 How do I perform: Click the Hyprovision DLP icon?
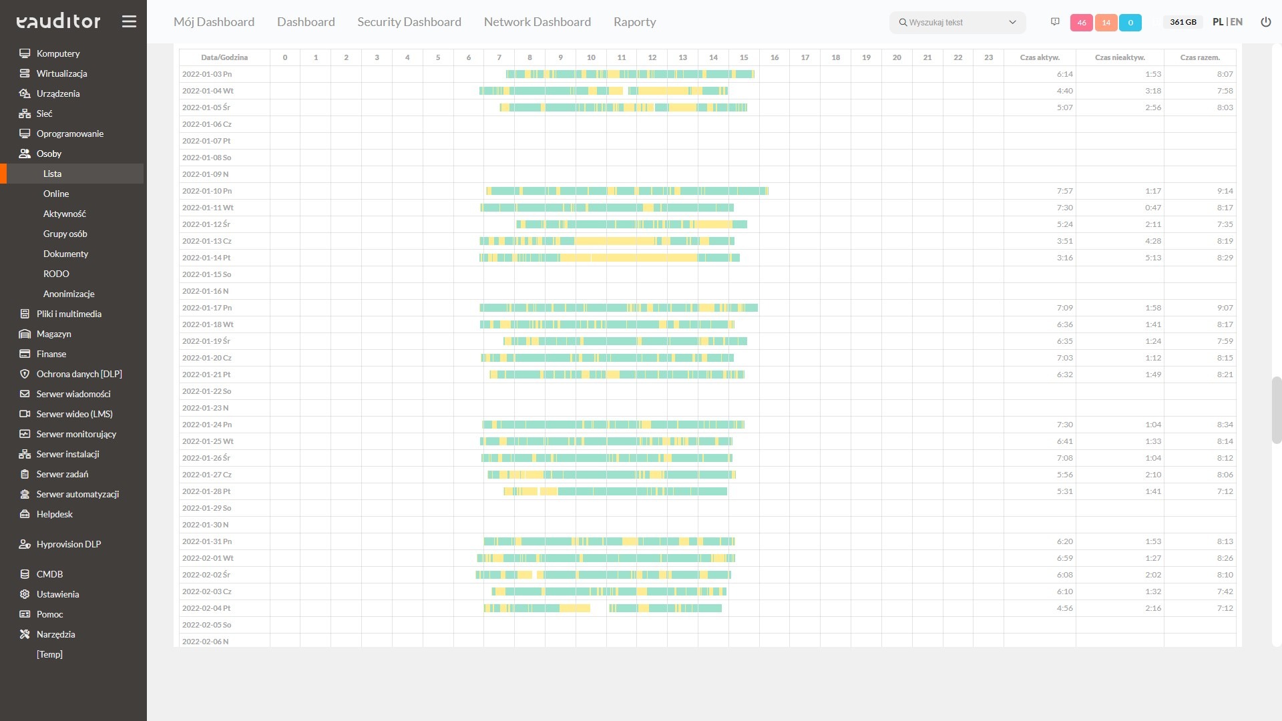(25, 544)
